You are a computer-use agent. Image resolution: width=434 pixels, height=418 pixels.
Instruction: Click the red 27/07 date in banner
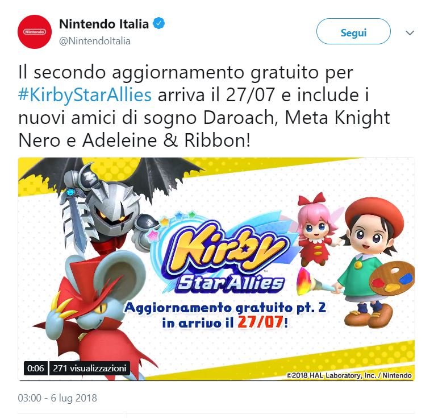pyautogui.click(x=260, y=322)
